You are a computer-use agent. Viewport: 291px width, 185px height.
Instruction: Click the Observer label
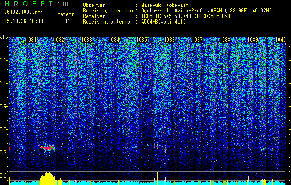94,5
